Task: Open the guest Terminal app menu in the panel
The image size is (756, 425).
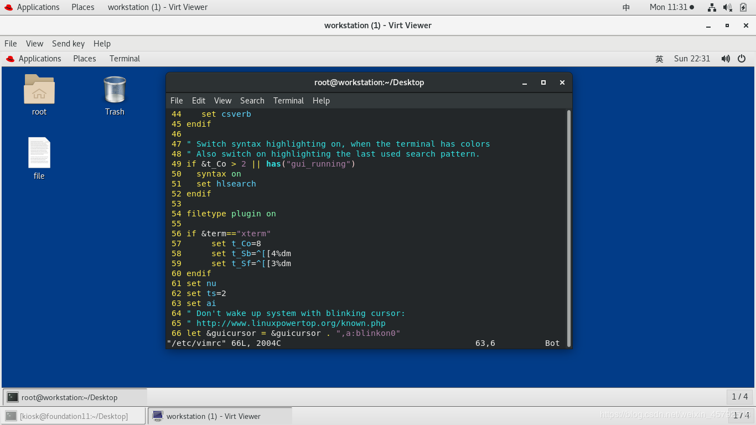Action: 125,59
